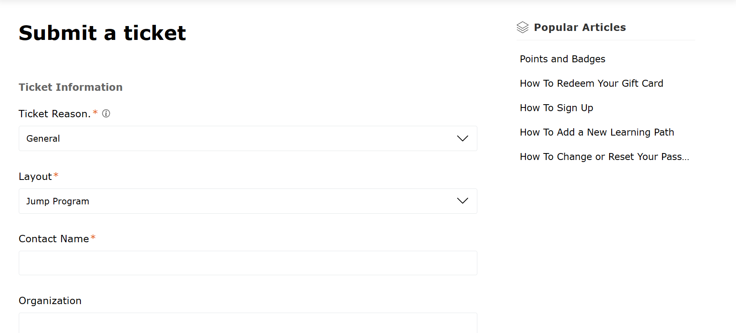Open the Points and Badges article
Image resolution: width=736 pixels, height=333 pixels.
[562, 59]
